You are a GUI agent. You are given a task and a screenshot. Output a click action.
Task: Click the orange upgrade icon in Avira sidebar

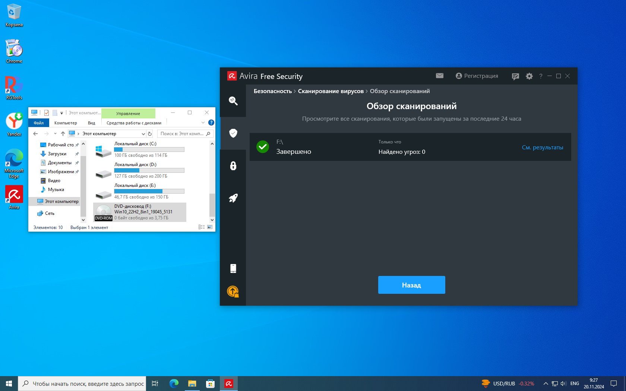(x=233, y=291)
